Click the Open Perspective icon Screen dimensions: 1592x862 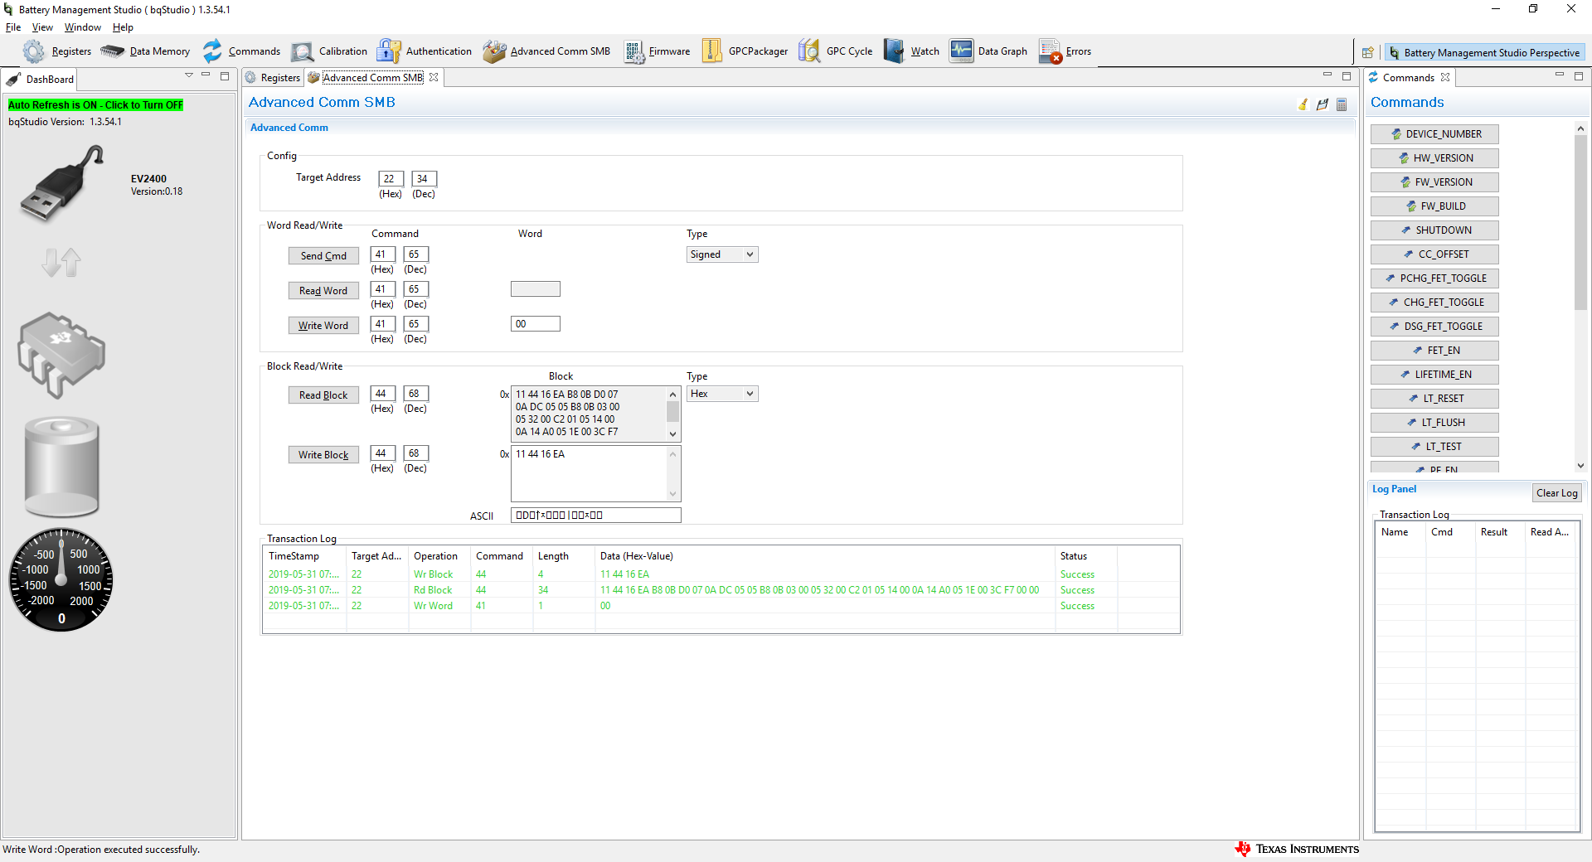coord(1368,52)
